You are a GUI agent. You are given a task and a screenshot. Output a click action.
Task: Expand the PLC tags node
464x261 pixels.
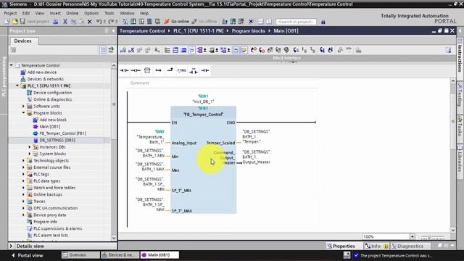[x=24, y=174]
